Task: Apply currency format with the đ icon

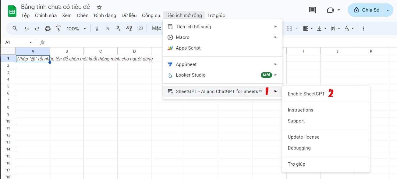Action: 97,28
